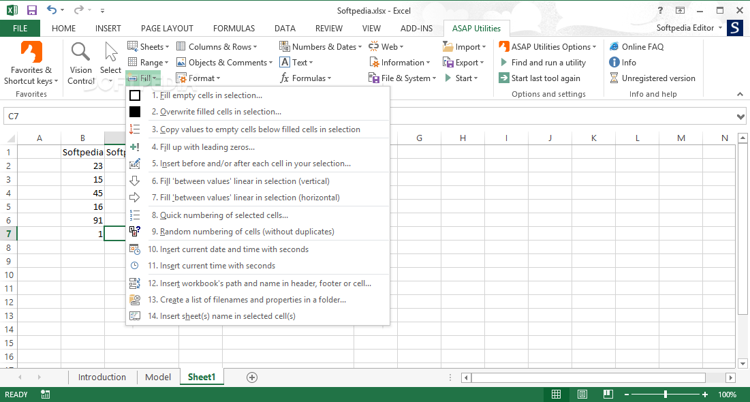
Task: Choose Create a list of filenames
Action: 258,300
